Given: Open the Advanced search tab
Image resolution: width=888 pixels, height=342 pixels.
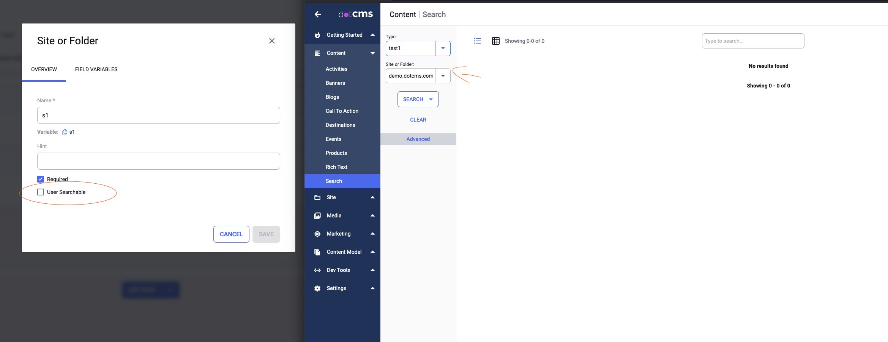Looking at the screenshot, I should pyautogui.click(x=418, y=139).
